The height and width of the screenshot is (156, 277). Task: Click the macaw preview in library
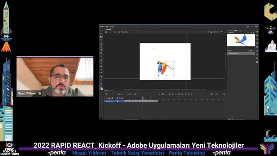point(241,40)
